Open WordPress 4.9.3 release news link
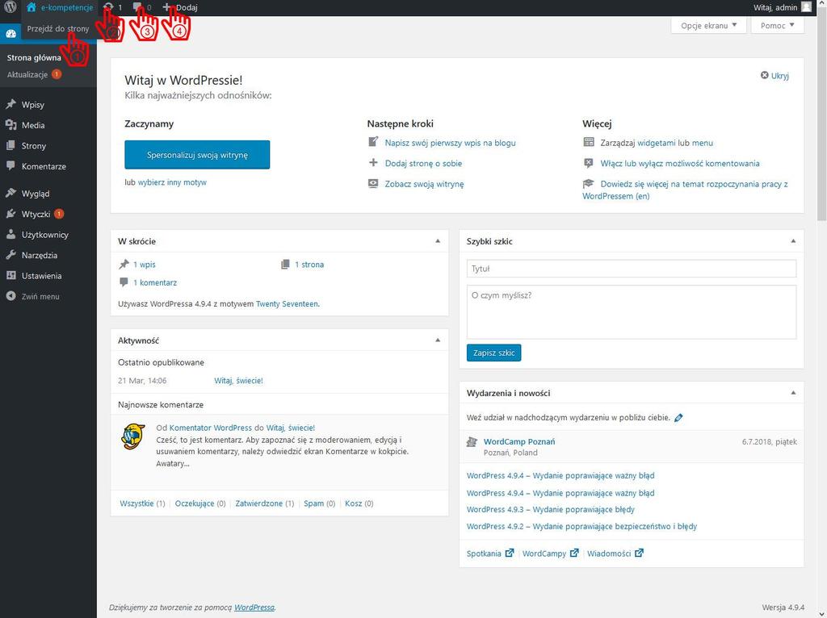Image resolution: width=827 pixels, height=618 pixels. pos(551,509)
